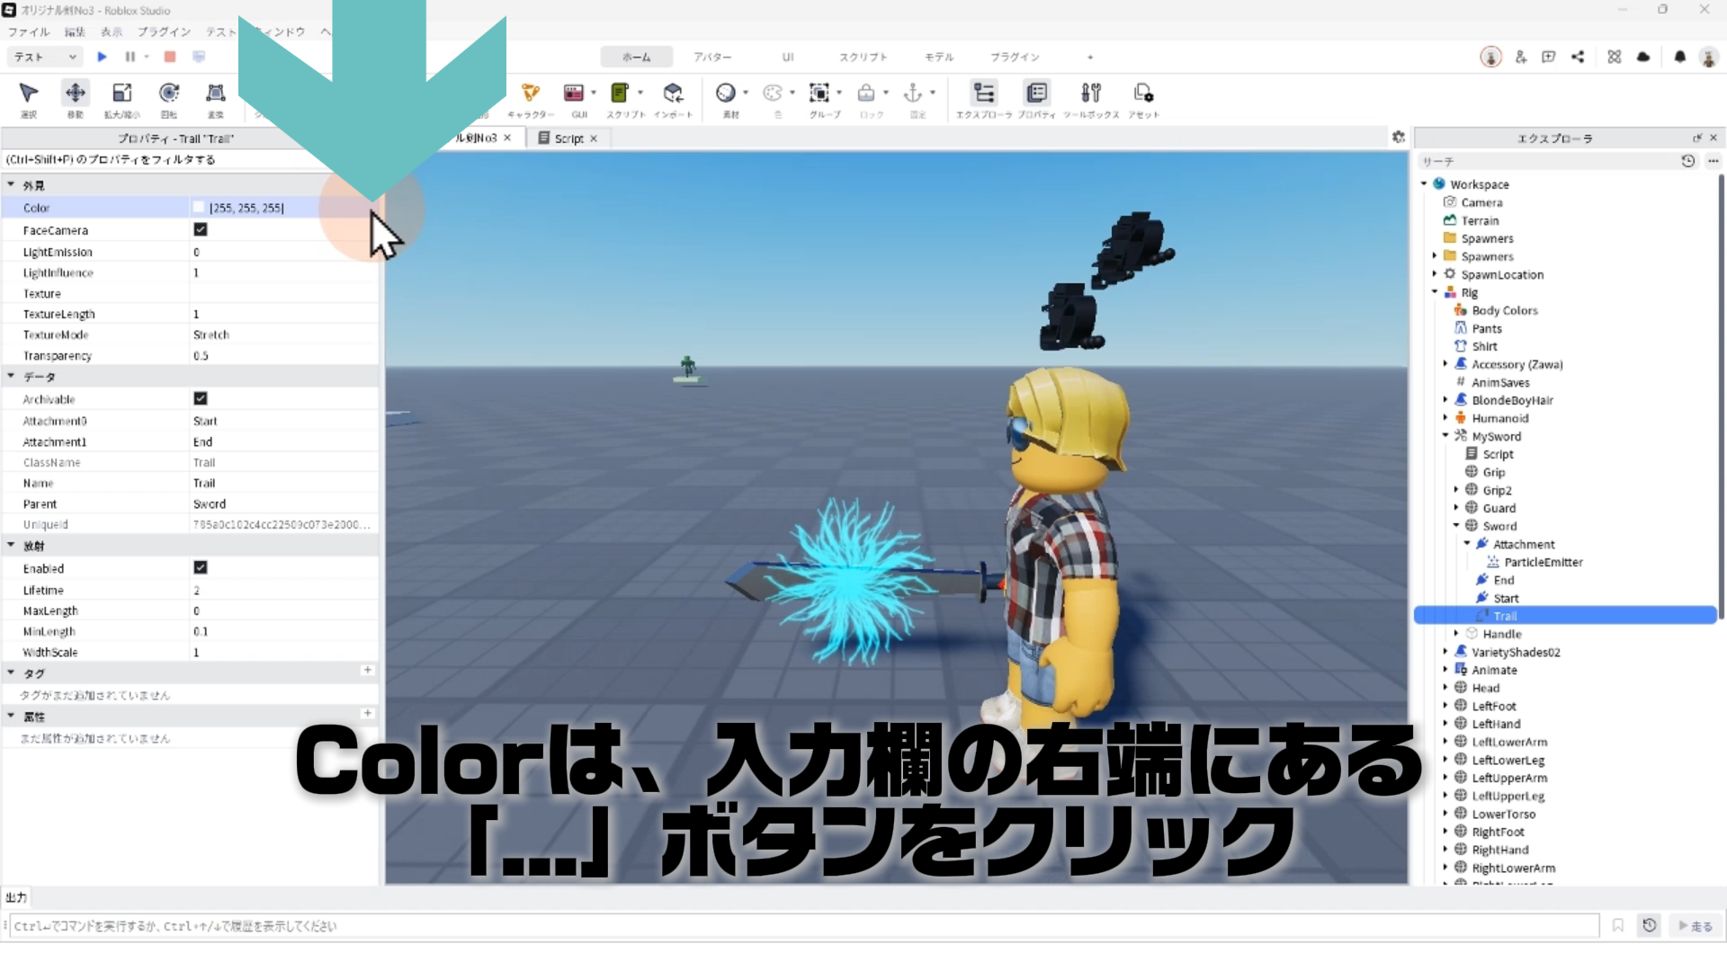1727x971 pixels.
Task: Open the notifications bell icon
Action: 1679,57
